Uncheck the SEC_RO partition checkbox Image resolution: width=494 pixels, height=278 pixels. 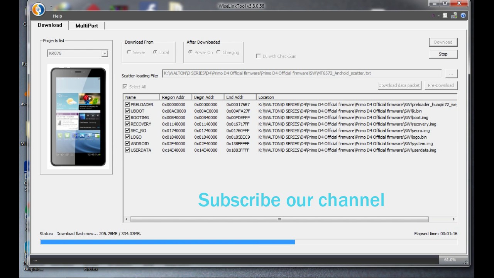(127, 131)
